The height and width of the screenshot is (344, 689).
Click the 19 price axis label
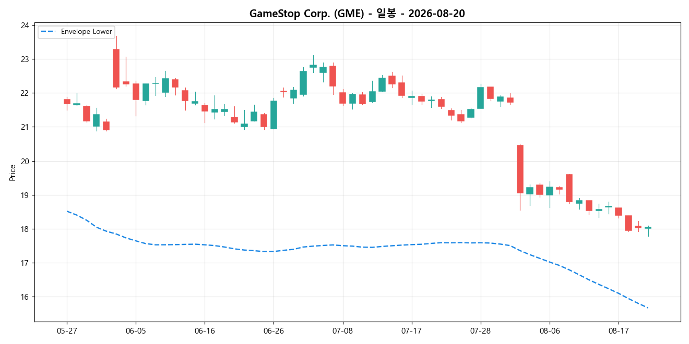(x=25, y=195)
